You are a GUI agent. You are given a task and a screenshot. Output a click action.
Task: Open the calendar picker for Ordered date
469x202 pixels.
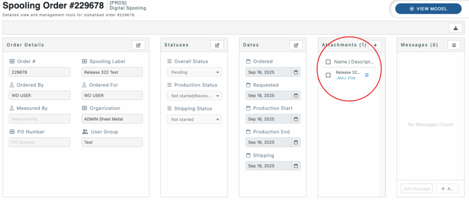point(296,72)
